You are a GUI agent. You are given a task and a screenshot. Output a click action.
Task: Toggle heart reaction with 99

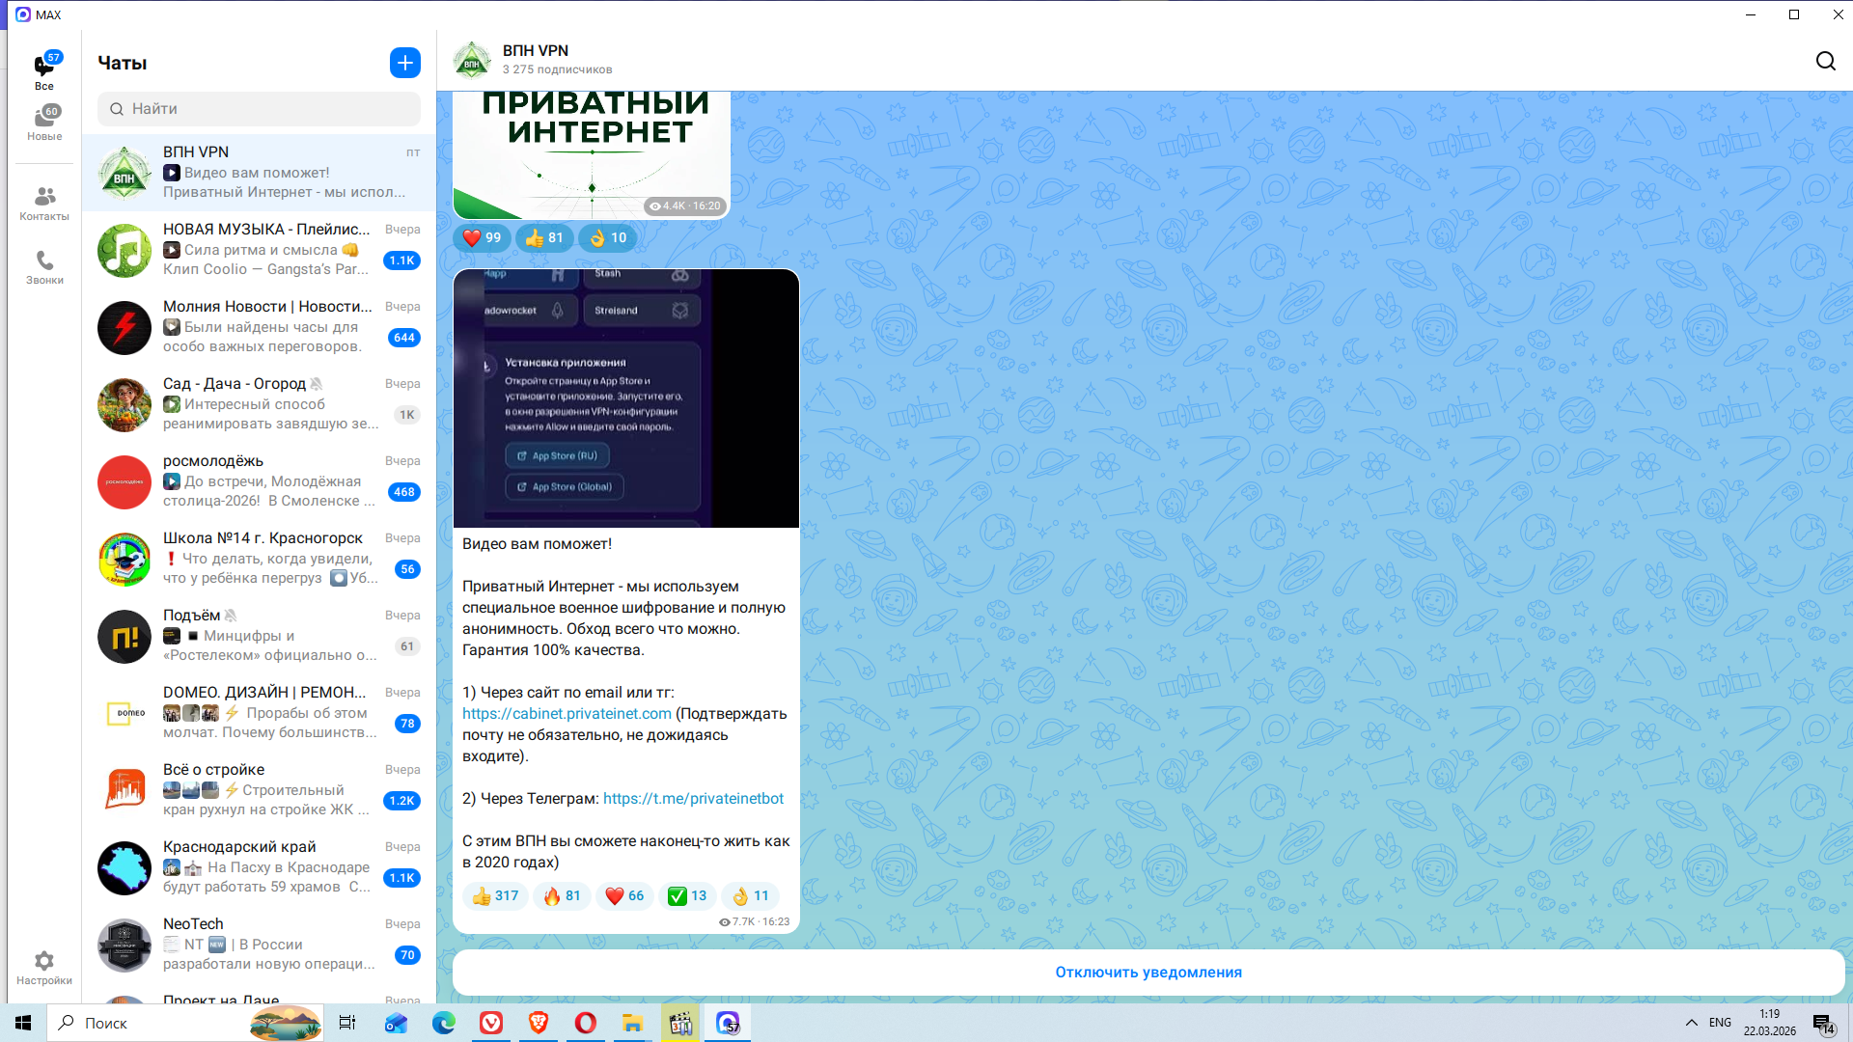pyautogui.click(x=482, y=238)
